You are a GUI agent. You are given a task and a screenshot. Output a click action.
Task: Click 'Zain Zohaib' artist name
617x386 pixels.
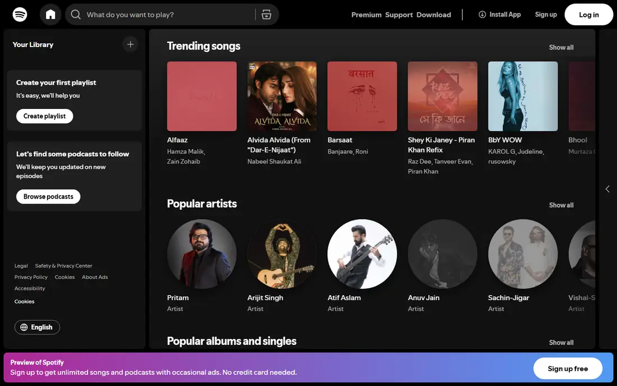(x=183, y=162)
